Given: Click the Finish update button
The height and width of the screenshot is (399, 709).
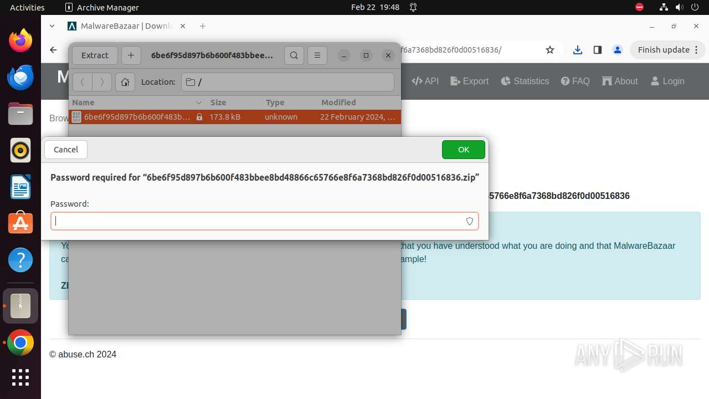Looking at the screenshot, I should (667, 50).
